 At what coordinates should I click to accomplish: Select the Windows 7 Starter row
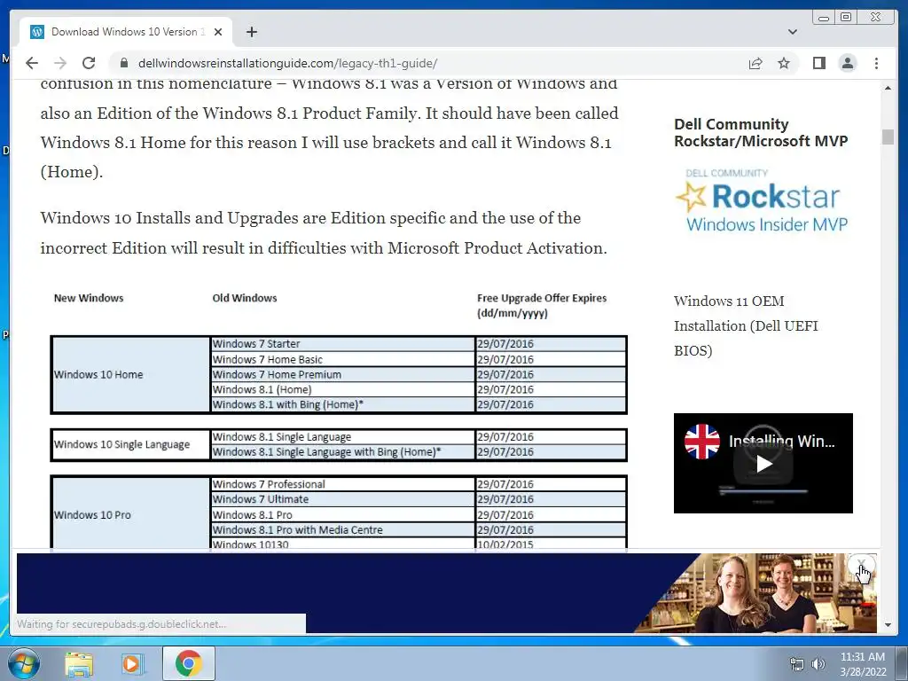pos(343,344)
